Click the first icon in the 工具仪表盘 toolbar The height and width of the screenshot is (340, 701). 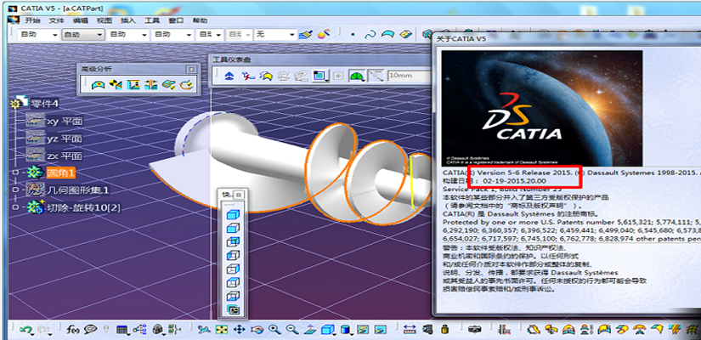(x=229, y=76)
